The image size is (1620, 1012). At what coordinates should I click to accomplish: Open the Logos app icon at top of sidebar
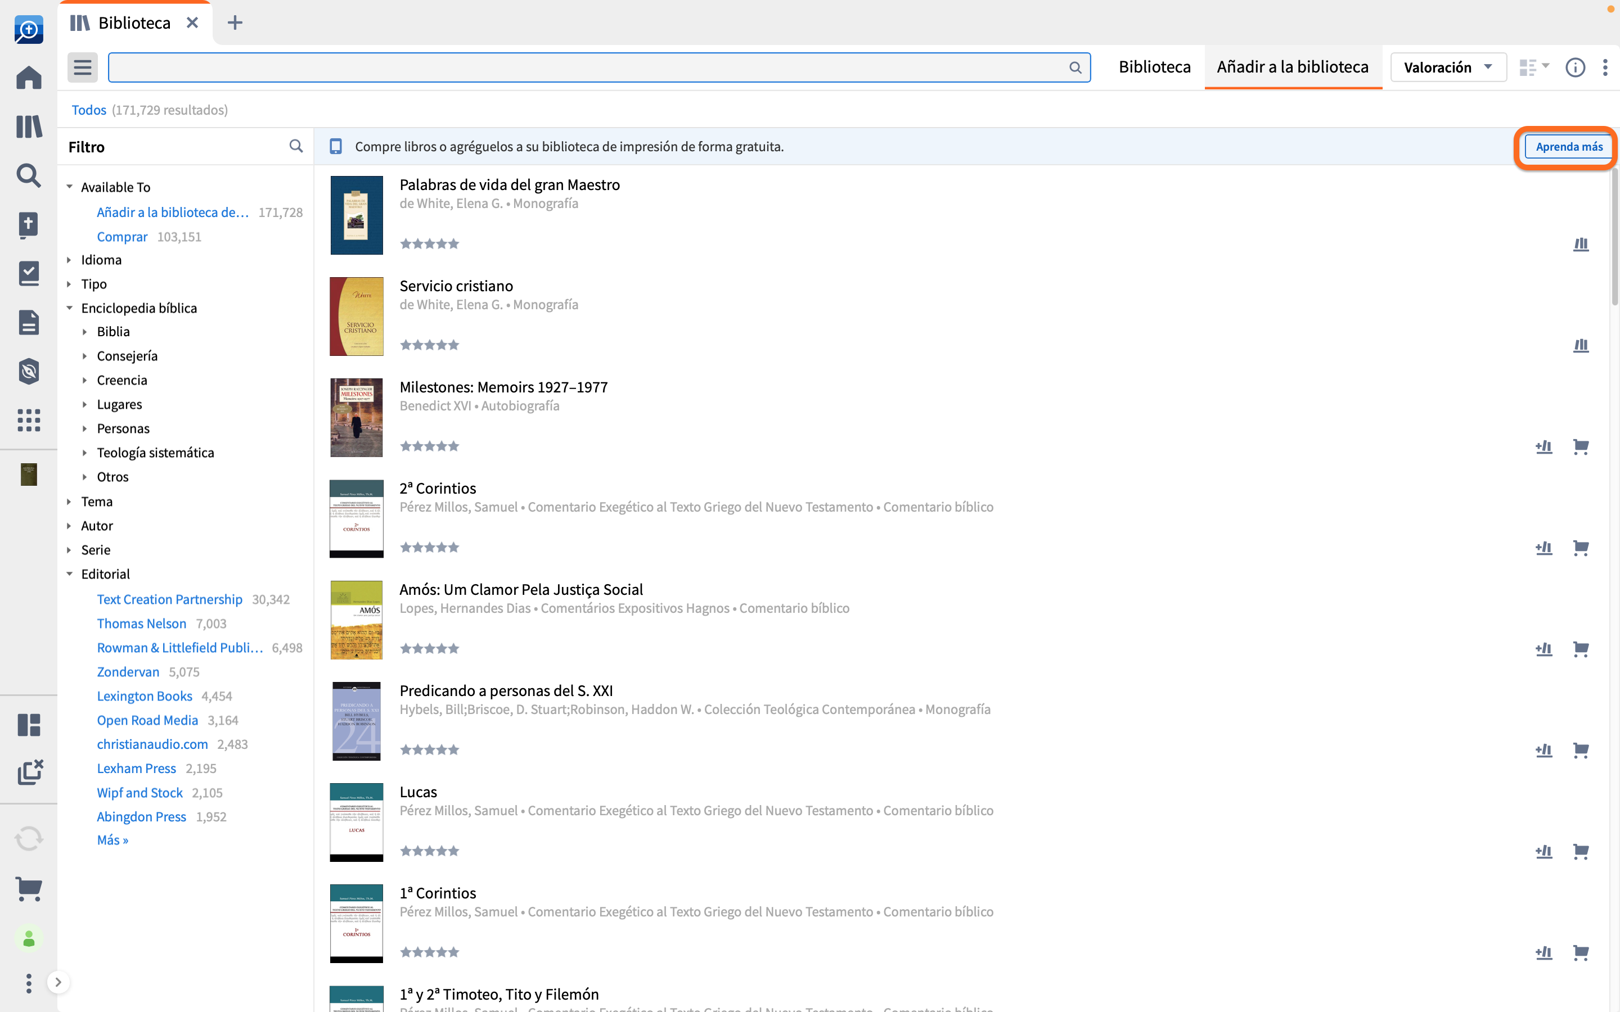[x=29, y=29]
